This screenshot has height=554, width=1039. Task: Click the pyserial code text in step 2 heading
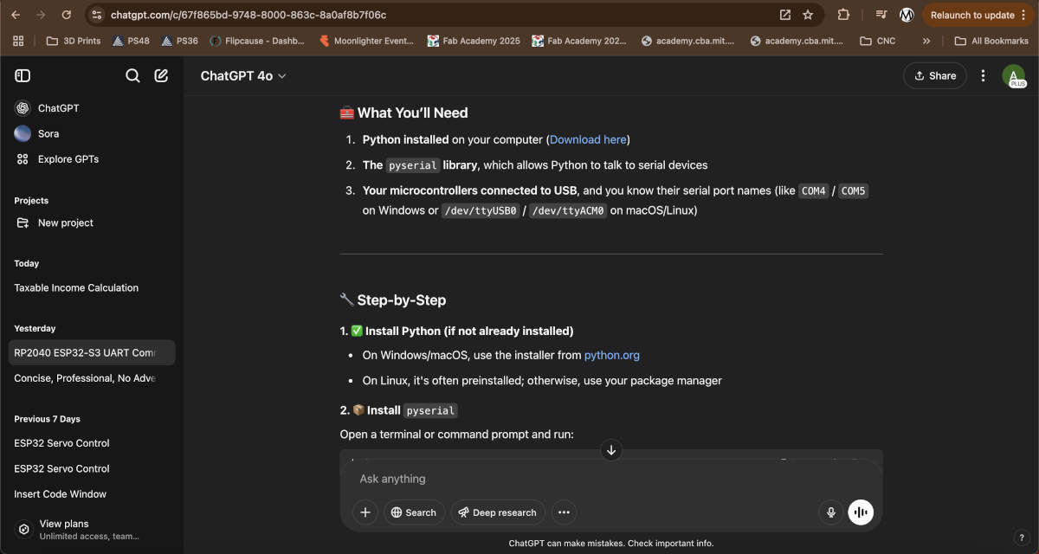tap(430, 410)
